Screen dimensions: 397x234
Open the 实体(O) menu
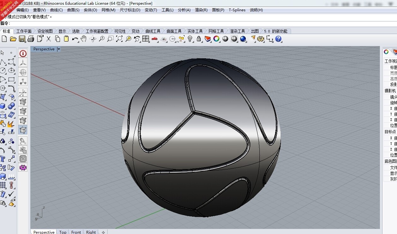coord(91,10)
